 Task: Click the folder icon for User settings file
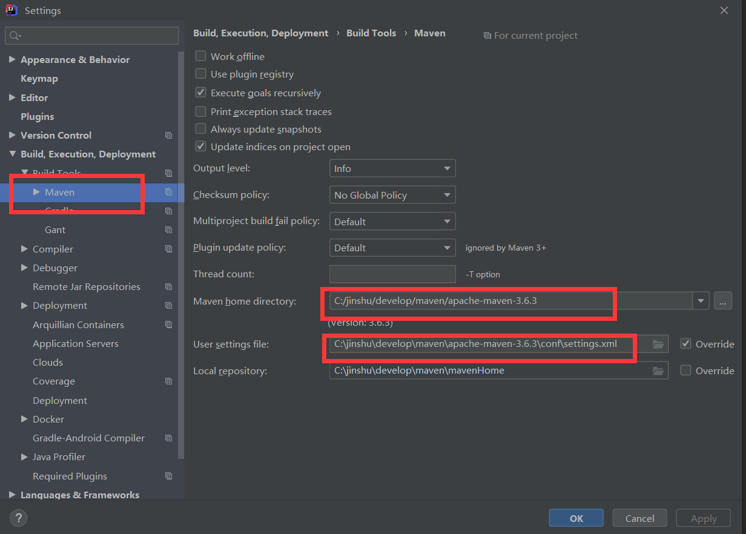pos(658,344)
